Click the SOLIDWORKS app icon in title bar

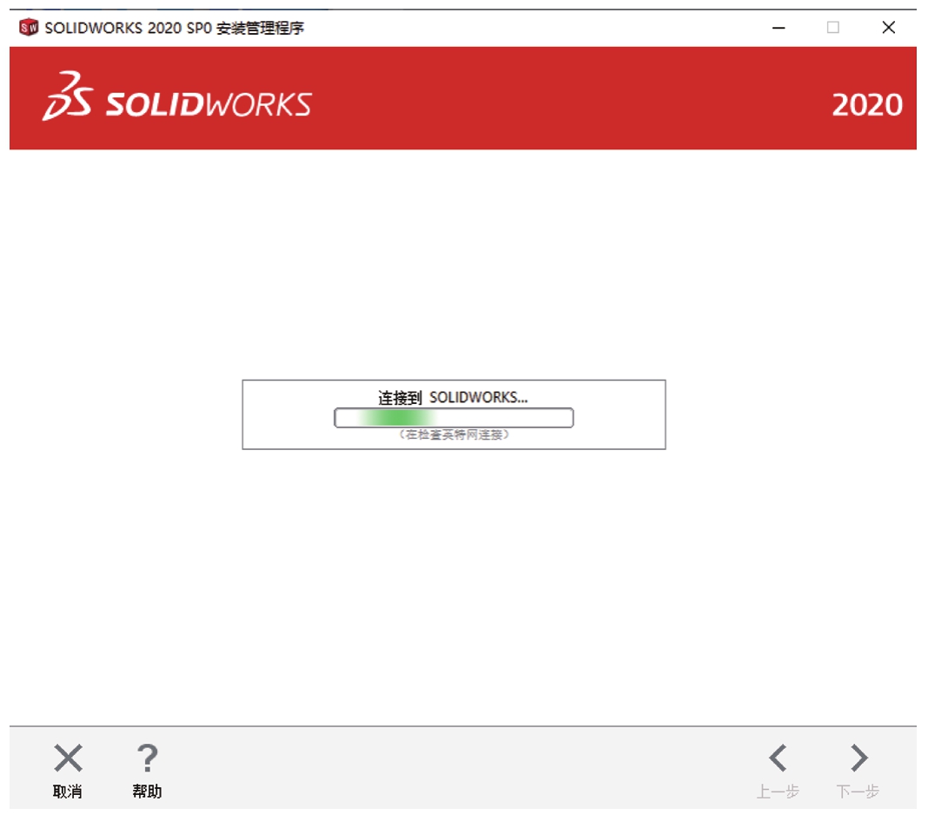29,27
